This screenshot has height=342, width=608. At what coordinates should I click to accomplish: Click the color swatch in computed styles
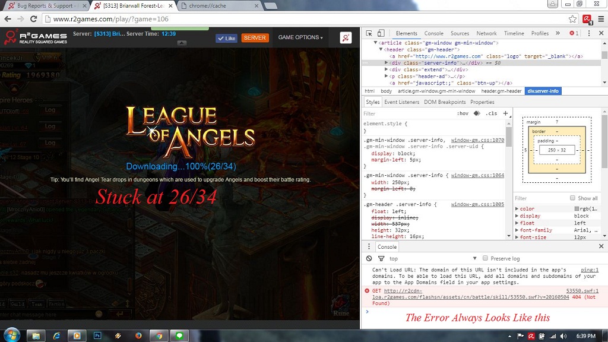click(x=577, y=209)
